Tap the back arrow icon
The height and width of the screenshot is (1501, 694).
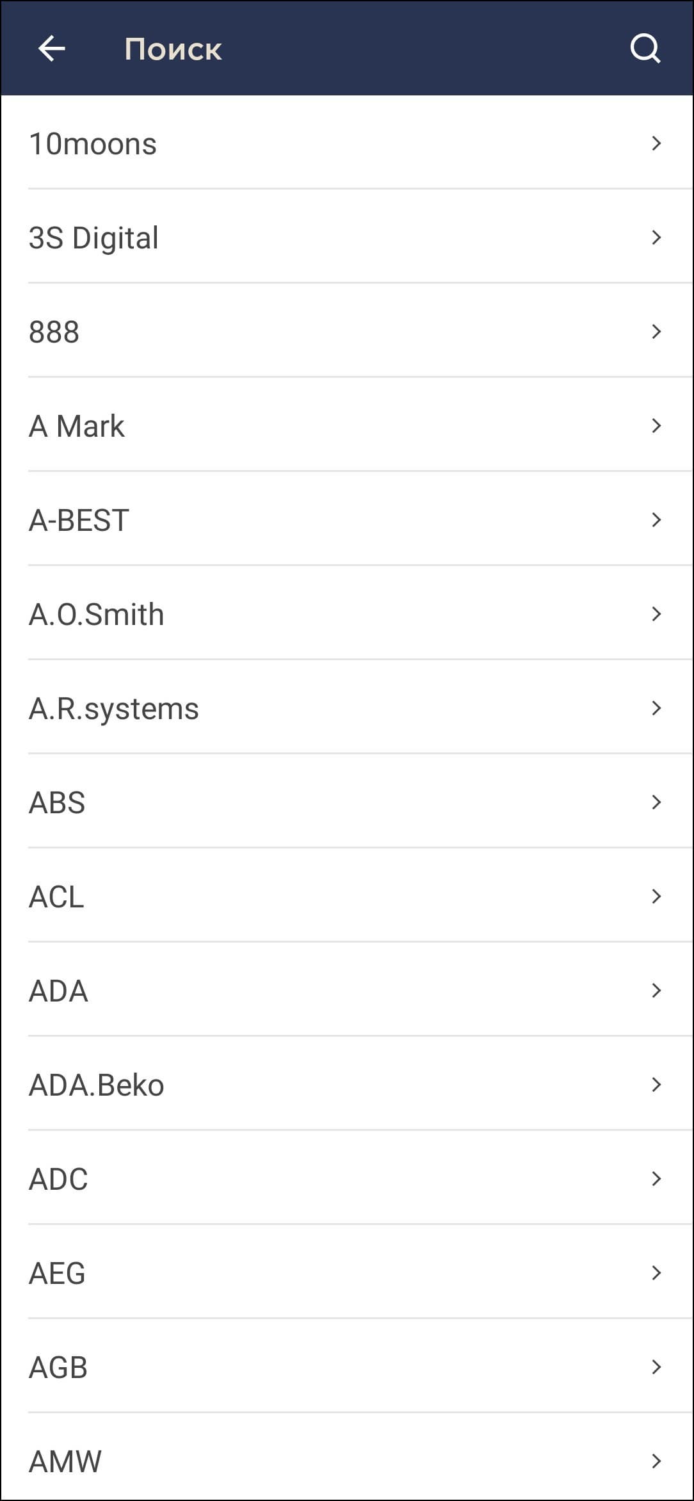(x=51, y=49)
